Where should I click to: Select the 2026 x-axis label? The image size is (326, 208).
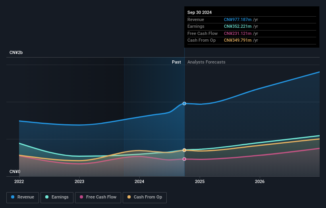(x=260, y=181)
